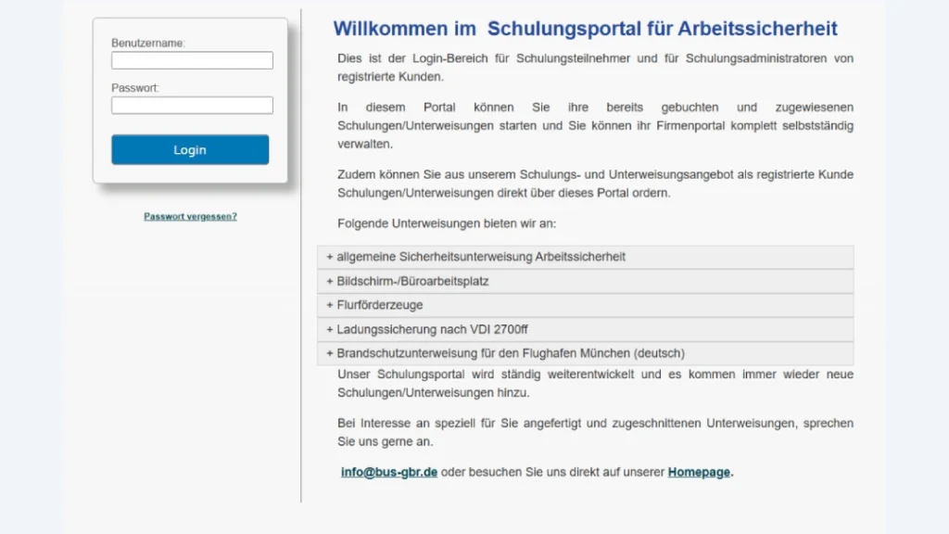The width and height of the screenshot is (949, 534).
Task: Click the plus icon before 'Ladungssicherung'
Action: 329,329
